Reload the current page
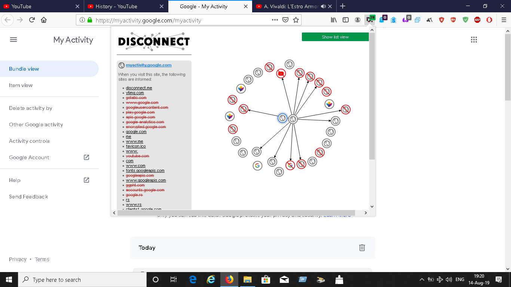511x287 pixels. 32,20
